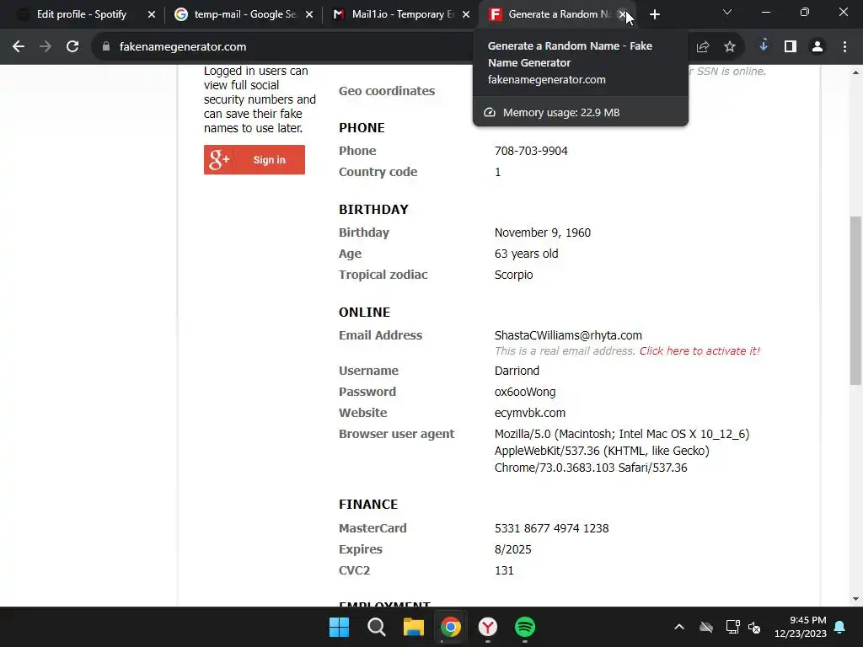Select CVC2 value 131

(x=504, y=570)
